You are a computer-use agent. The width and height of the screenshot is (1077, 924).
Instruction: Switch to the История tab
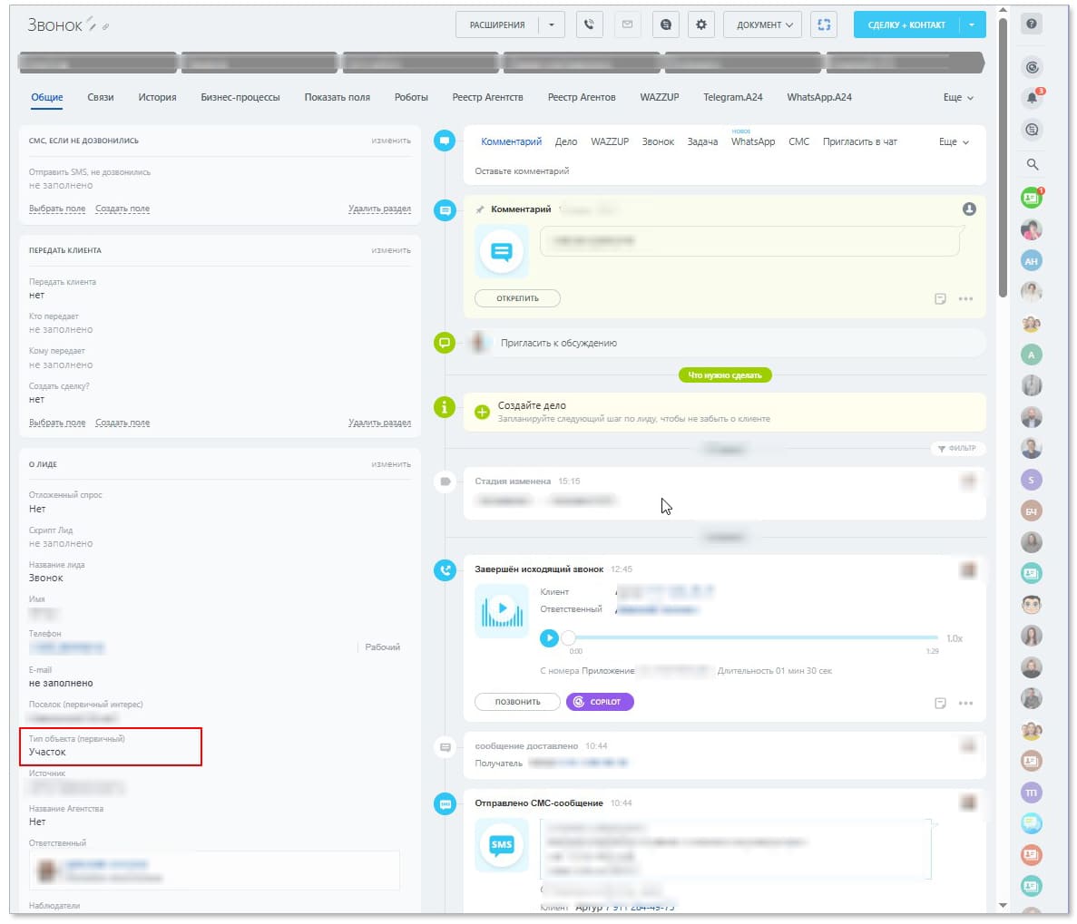(157, 97)
